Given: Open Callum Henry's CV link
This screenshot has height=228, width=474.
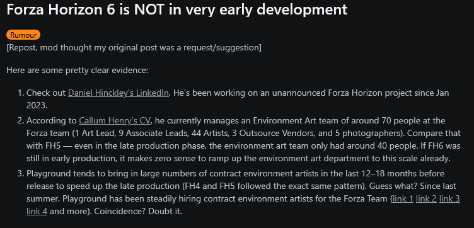Looking at the screenshot, I should (115, 120).
